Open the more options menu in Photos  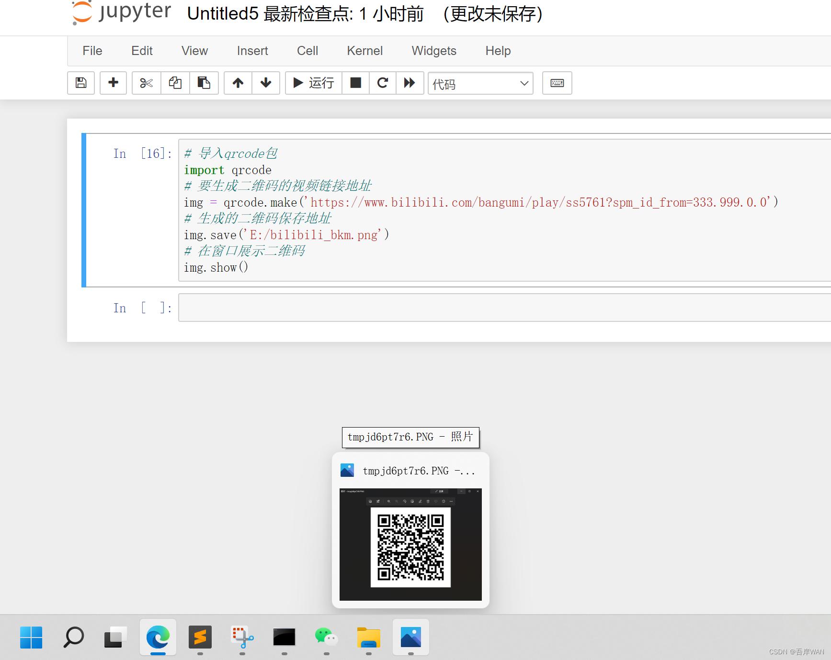tap(451, 501)
